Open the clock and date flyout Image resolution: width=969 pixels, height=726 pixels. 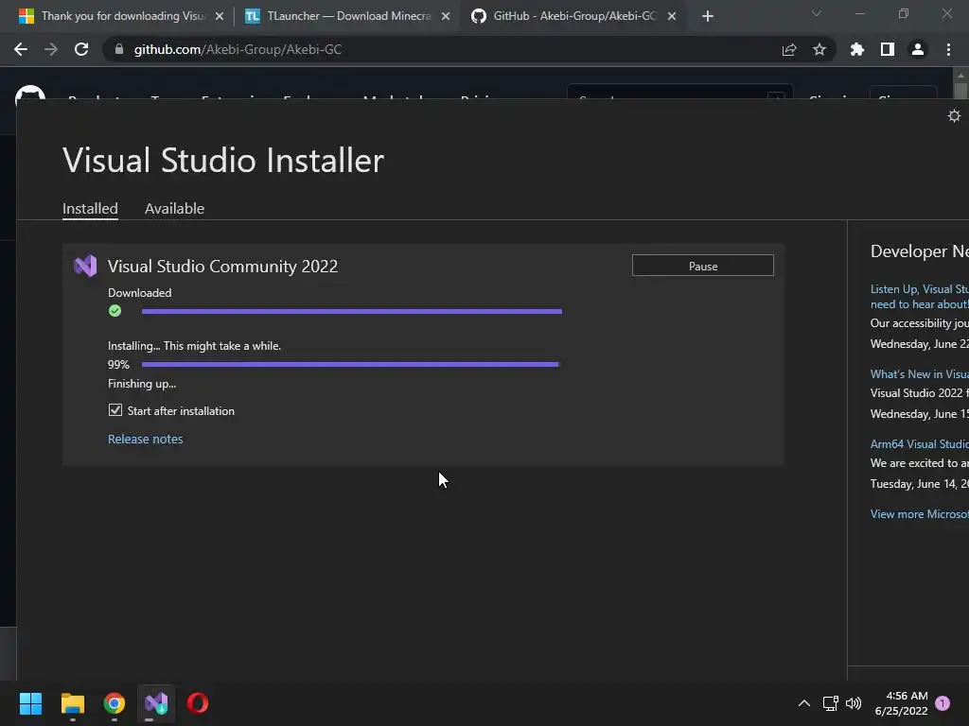point(901,703)
